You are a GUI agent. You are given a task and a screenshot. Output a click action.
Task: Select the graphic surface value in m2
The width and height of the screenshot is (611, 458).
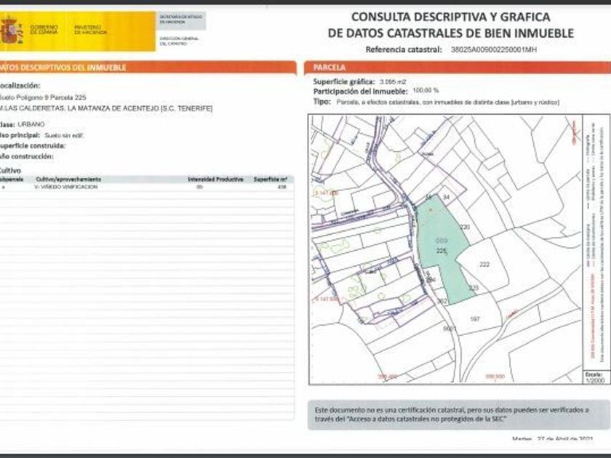point(393,82)
